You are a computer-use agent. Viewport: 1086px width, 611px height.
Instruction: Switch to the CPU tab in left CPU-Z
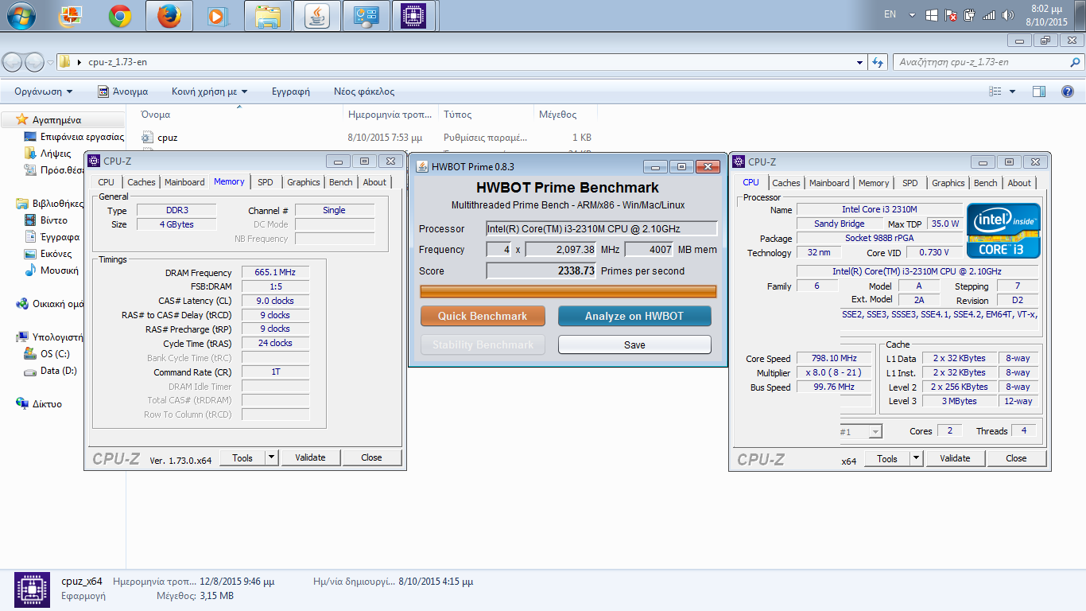(106, 182)
